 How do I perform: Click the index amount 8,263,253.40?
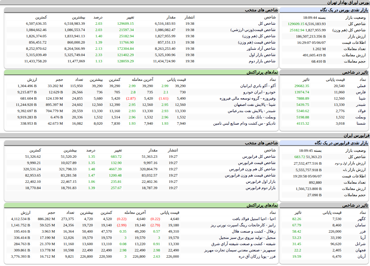tap(165, 49)
